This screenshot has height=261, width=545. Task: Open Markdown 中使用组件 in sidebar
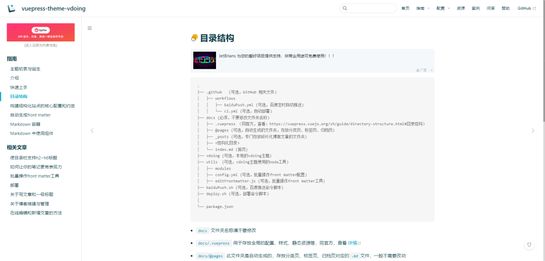coord(32,133)
